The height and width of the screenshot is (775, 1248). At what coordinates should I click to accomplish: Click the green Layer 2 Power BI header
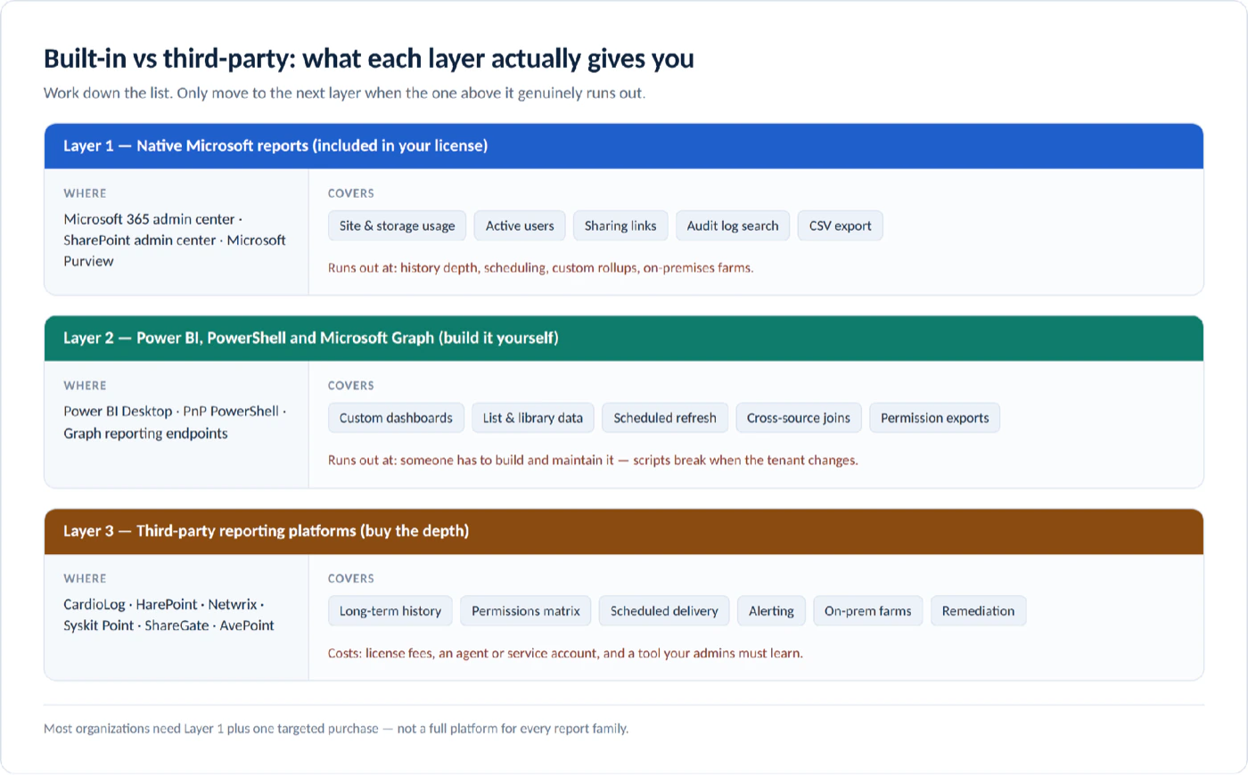pos(624,339)
